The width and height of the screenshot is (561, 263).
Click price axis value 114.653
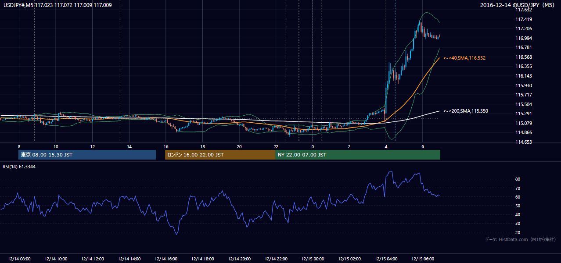(524, 142)
